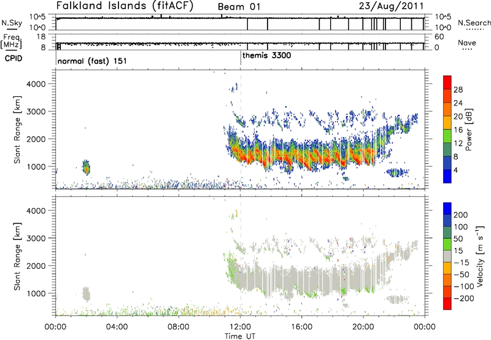
Task: Select the yellow 16-20 dB Power color band
Action: point(447,122)
